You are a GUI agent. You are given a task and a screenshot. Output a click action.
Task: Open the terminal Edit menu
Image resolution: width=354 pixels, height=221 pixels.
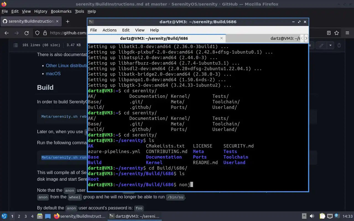coord(126,30)
